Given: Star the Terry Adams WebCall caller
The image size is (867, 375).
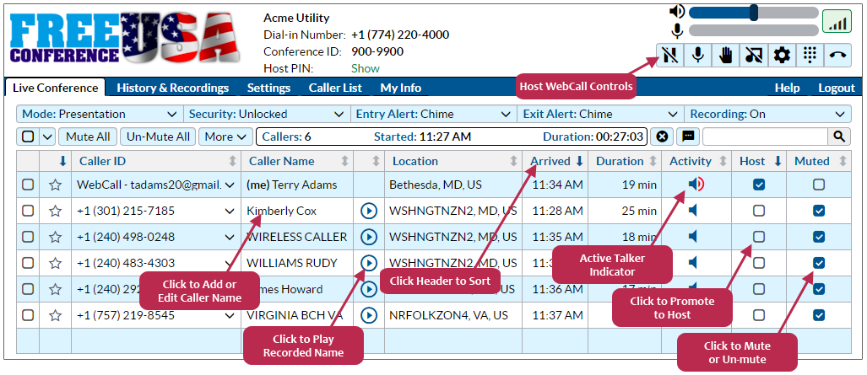Looking at the screenshot, I should [x=55, y=185].
